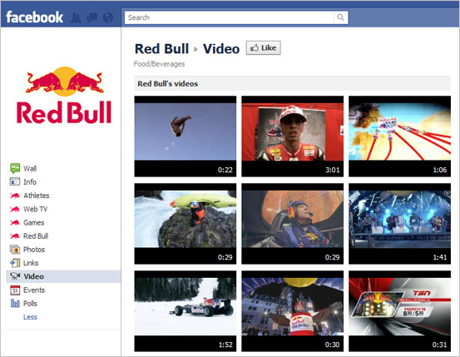The width and height of the screenshot is (460, 357).
Task: Play the 0:31 TSN promo video
Action: 399,311
